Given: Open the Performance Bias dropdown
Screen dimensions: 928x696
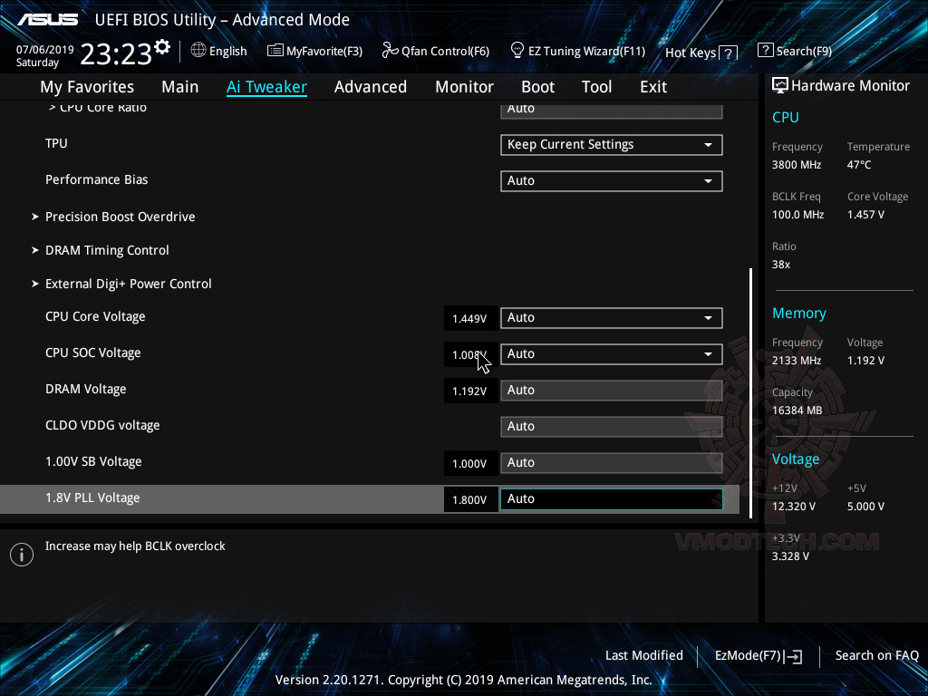Looking at the screenshot, I should click(611, 180).
